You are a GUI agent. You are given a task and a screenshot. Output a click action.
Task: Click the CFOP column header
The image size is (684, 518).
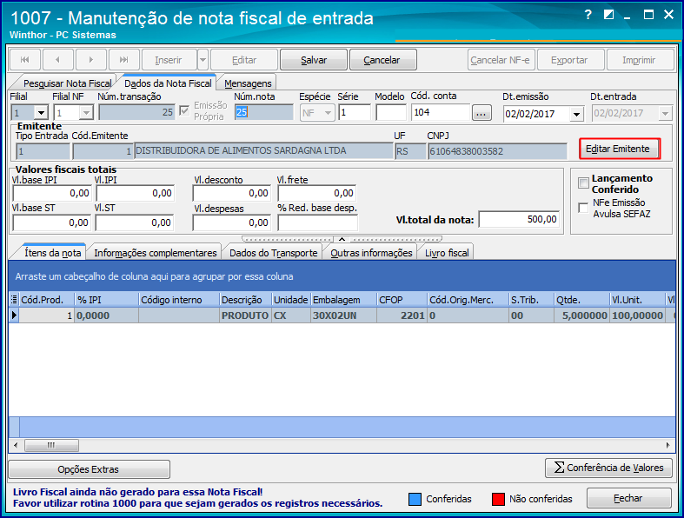pos(402,300)
